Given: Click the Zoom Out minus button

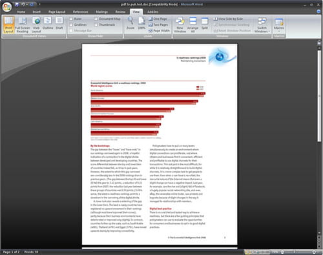Looking at the screenshot, I should click(282, 252).
